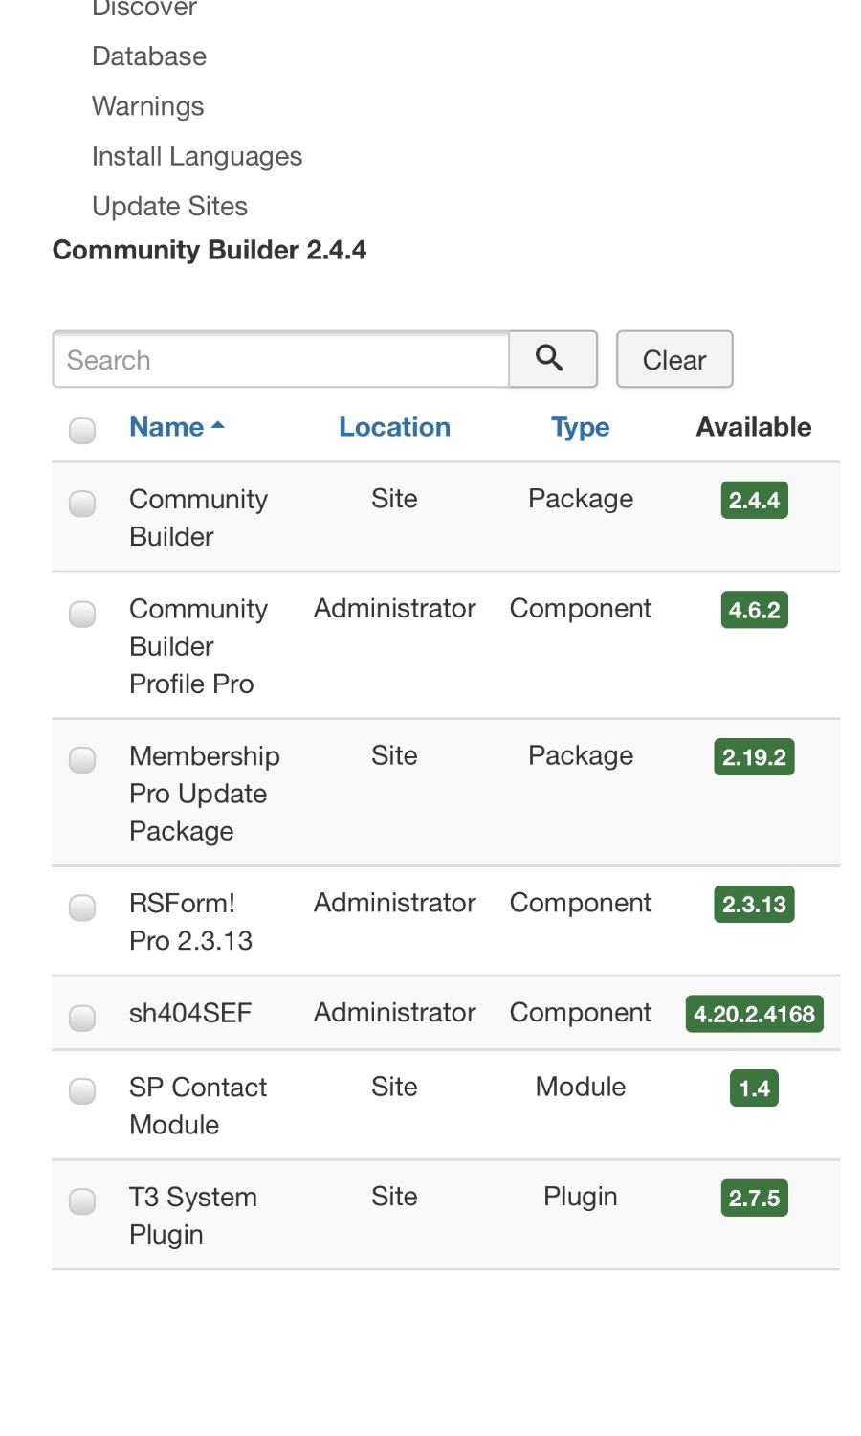Viewport: 861px width, 1436px height.
Task: Click the sh404SEF extension name
Action: coord(190,1013)
